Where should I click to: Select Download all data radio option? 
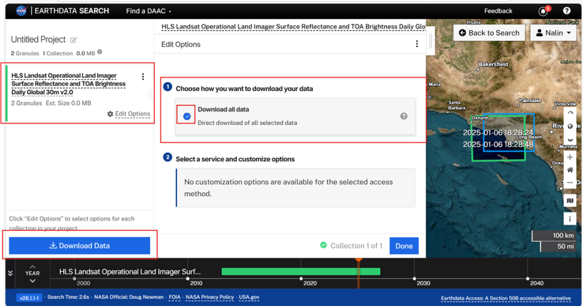187,116
